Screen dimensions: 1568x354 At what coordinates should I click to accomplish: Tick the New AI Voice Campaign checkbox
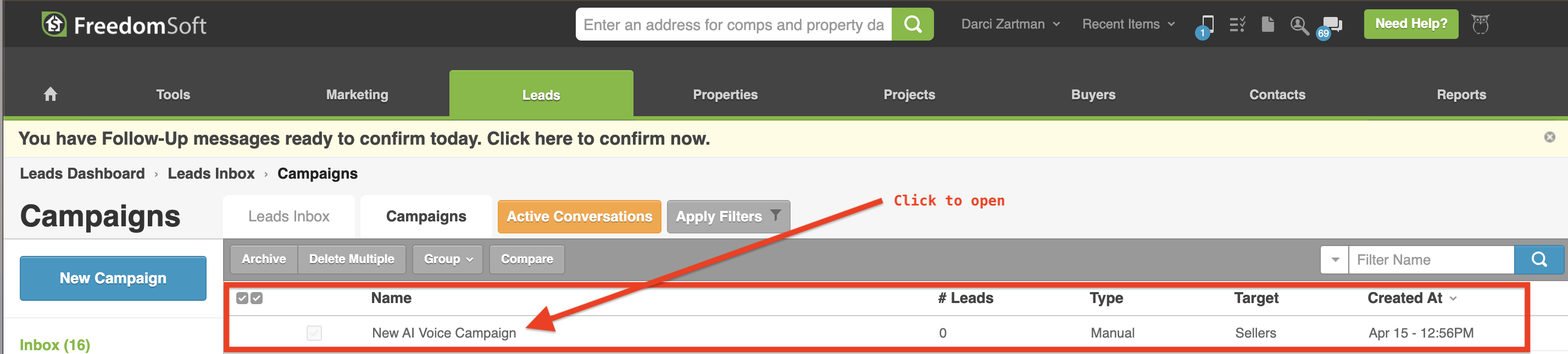click(314, 333)
